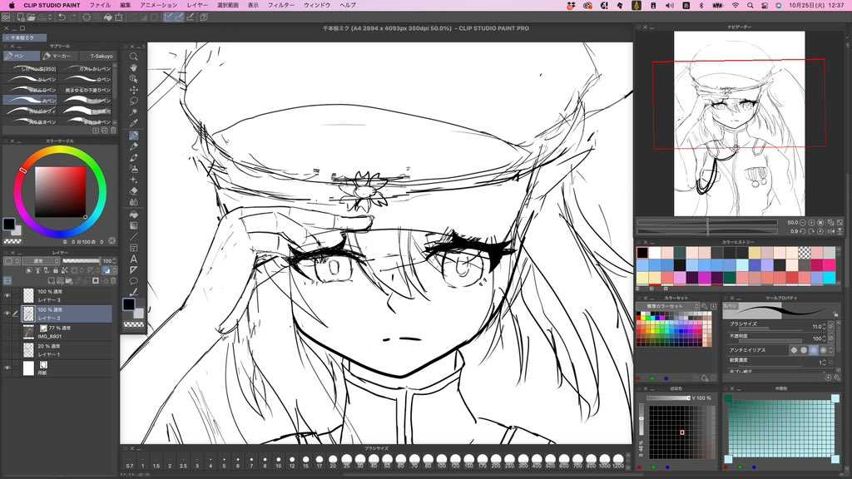Select the Move Layer tool
Screen dimensions: 852x479
point(134,90)
